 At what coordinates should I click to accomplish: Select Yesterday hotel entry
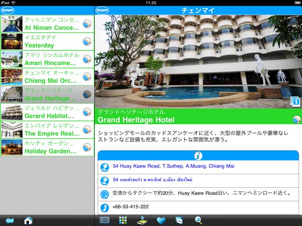tap(47, 41)
